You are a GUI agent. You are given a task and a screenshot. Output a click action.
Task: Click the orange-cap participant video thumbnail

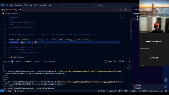pyautogui.click(x=154, y=25)
